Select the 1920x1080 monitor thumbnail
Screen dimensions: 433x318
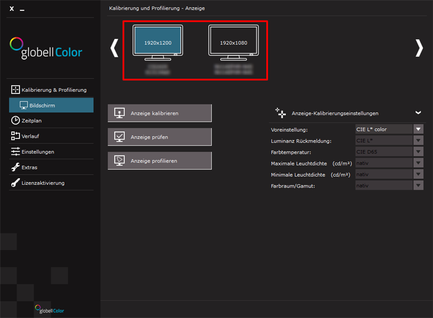click(x=233, y=43)
